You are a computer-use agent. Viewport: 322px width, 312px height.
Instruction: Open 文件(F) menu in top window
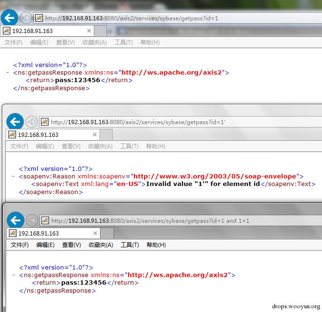coord(13,42)
